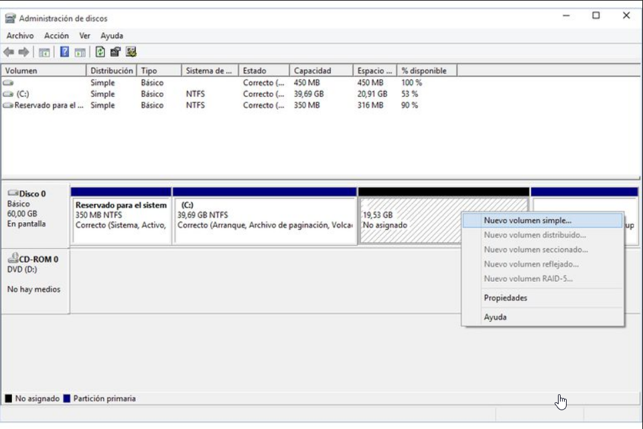Viewport: 643px width, 429px height.
Task: Click the Properties toolbar icon
Action: coord(115,52)
